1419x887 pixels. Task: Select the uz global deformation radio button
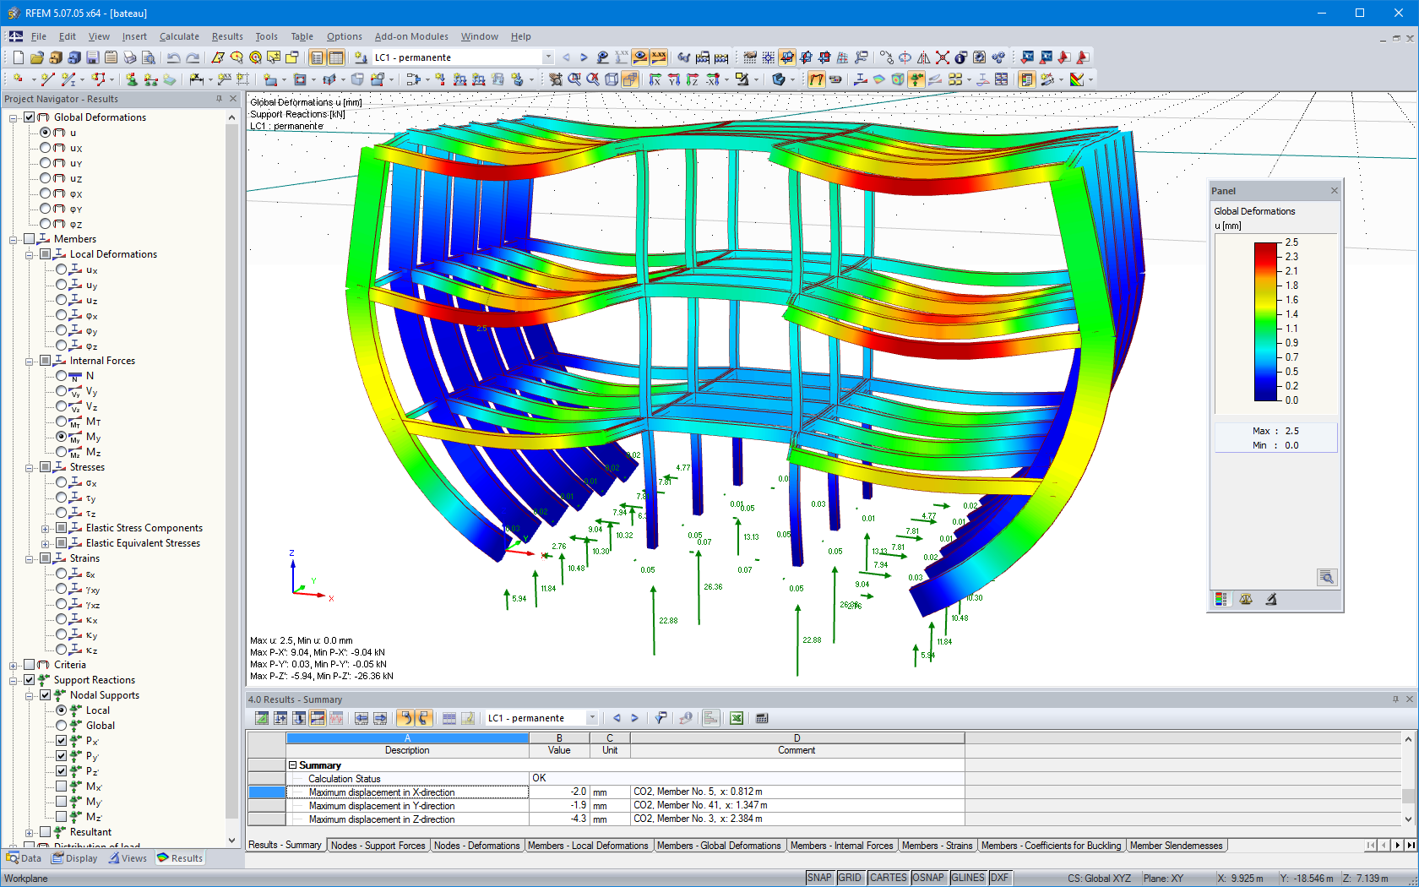pos(46,178)
